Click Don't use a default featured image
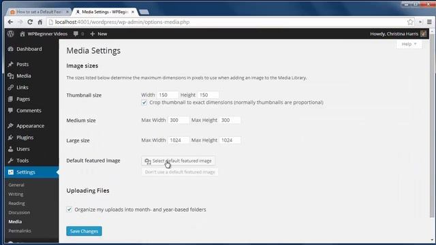 [180, 172]
